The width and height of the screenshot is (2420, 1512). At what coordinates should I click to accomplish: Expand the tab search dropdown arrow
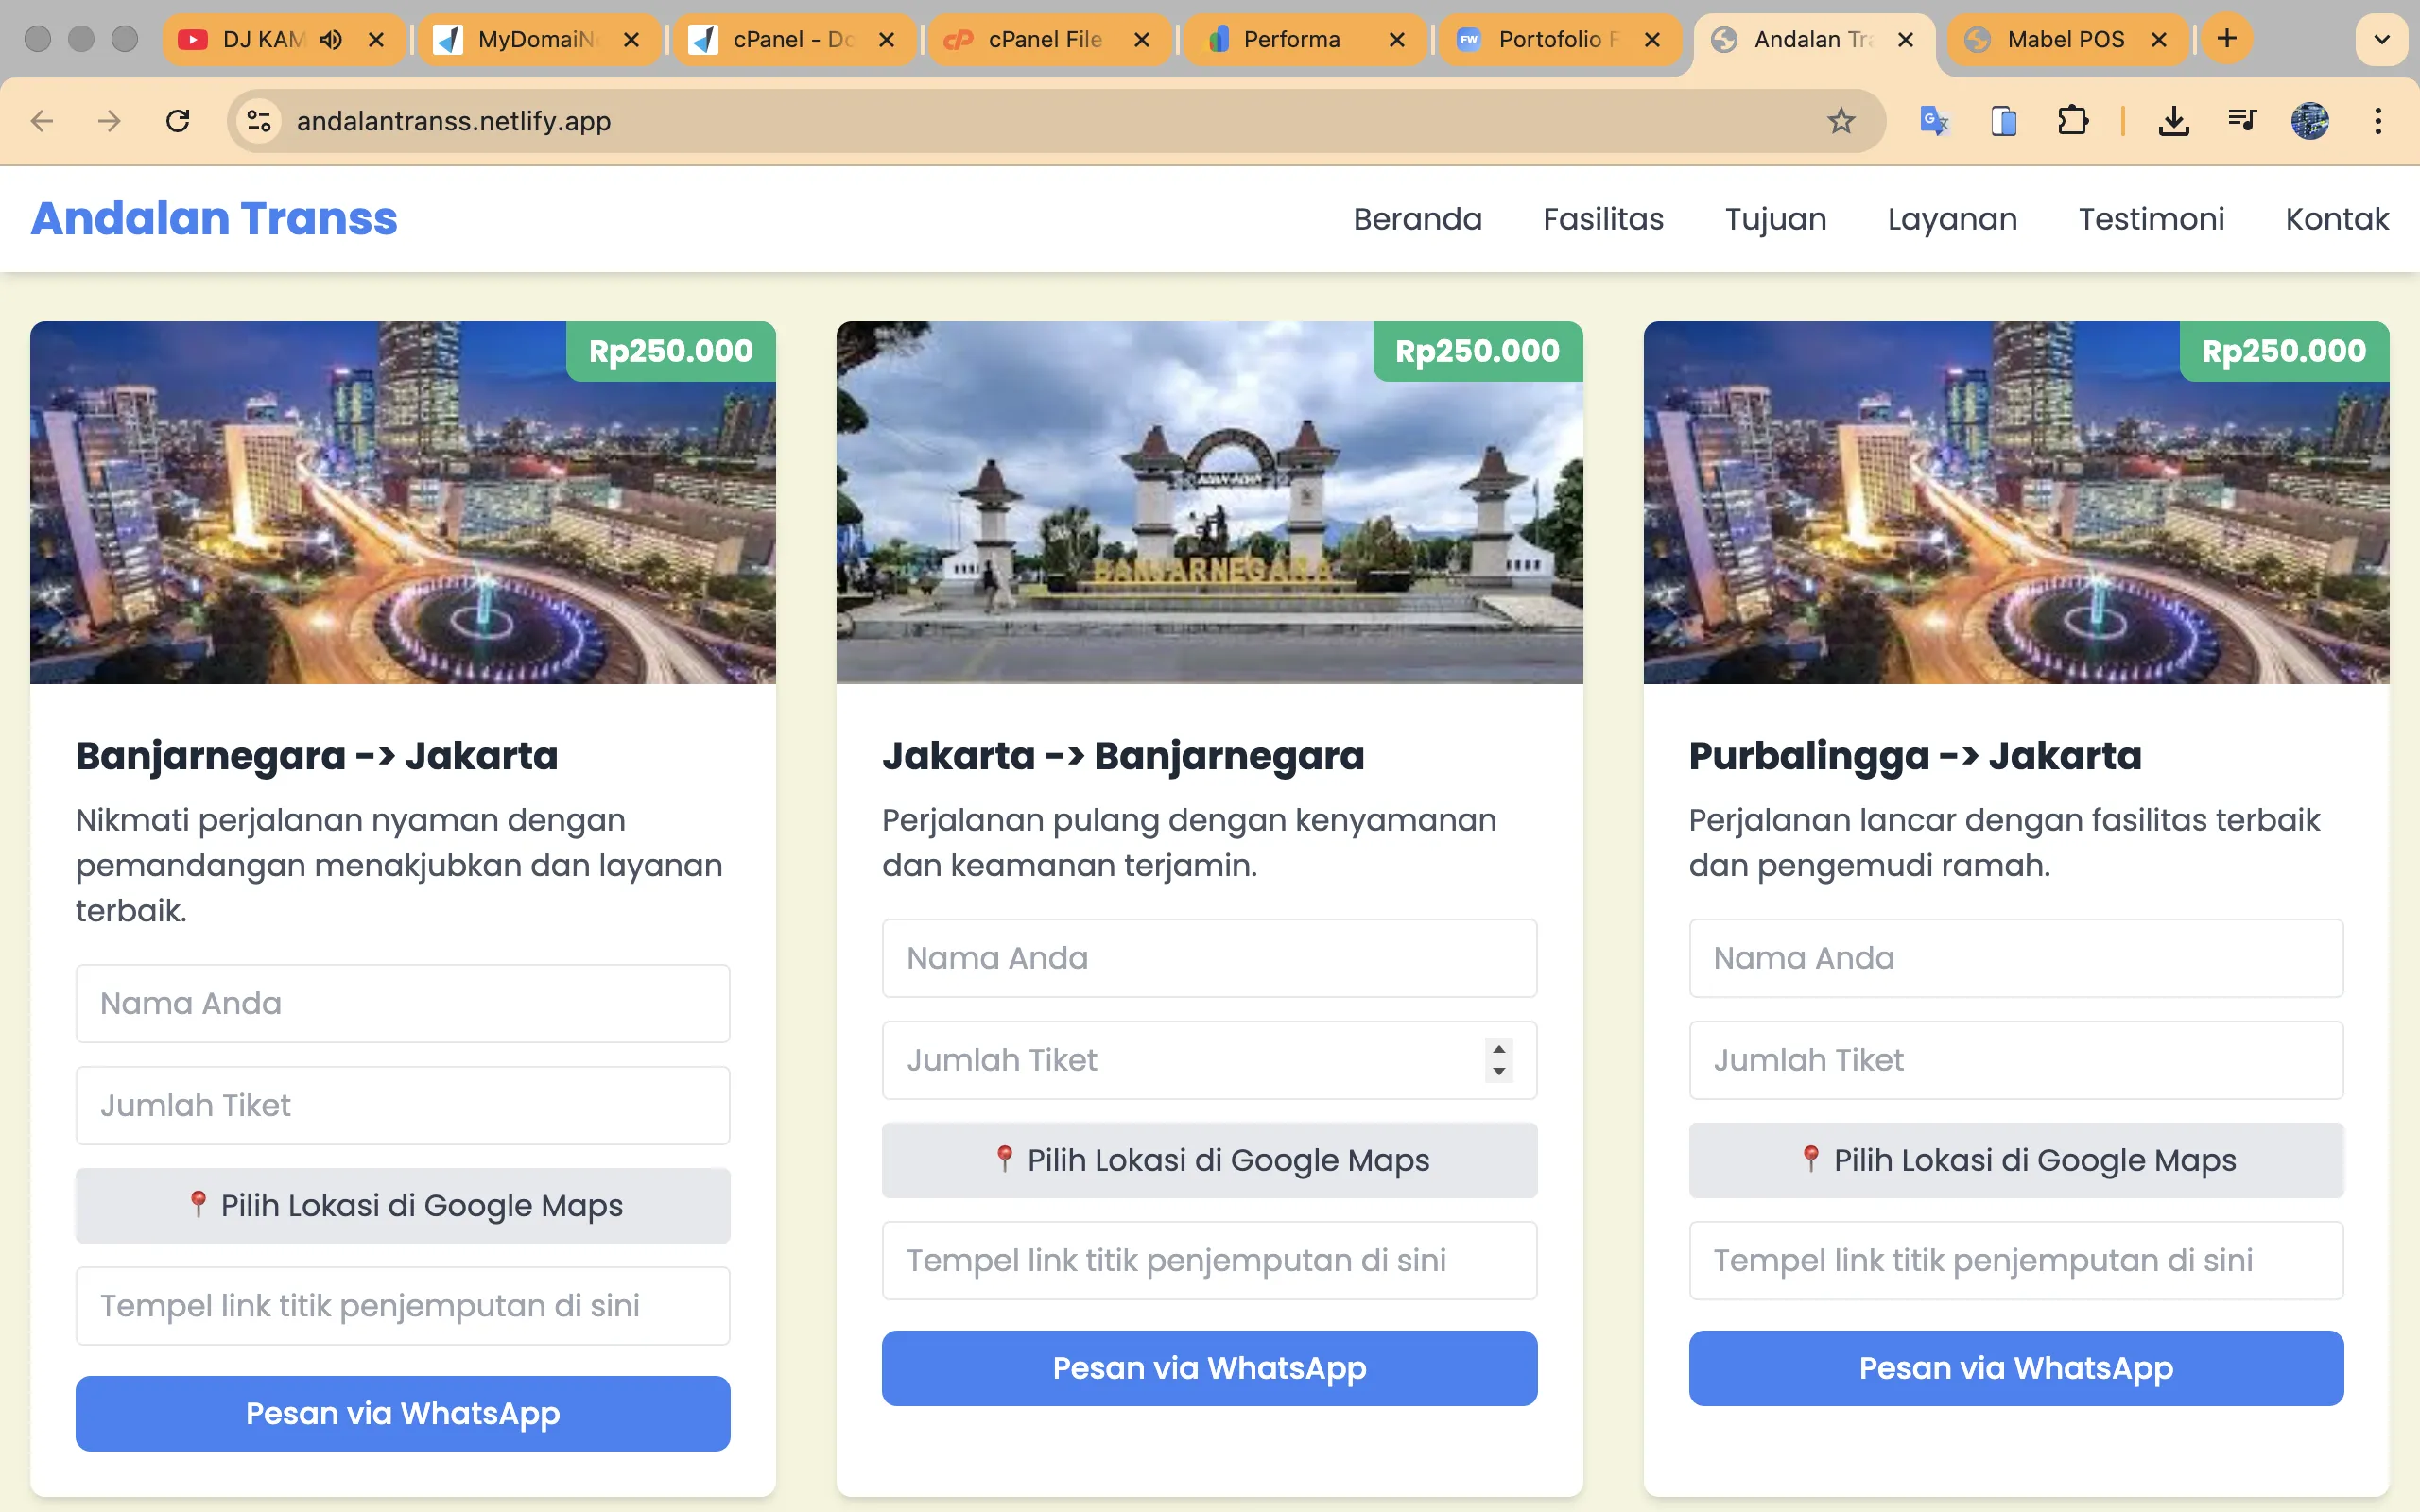(x=2381, y=40)
